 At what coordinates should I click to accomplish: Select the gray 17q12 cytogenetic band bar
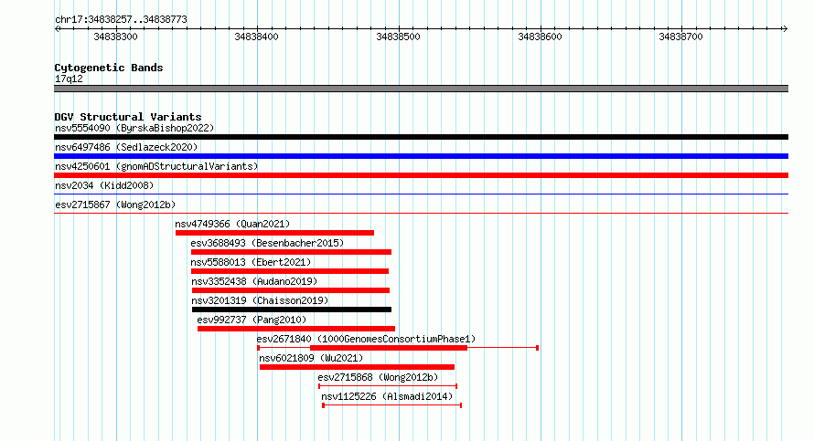pos(421,89)
